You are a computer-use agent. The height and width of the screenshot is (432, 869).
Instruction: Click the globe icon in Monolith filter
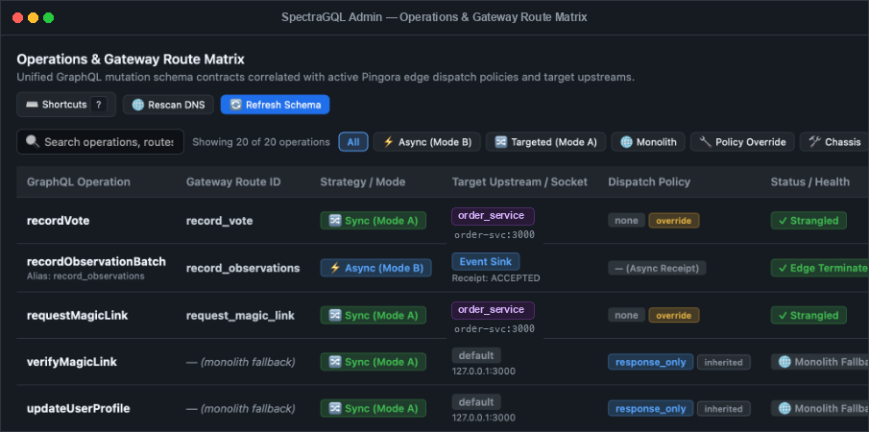626,142
